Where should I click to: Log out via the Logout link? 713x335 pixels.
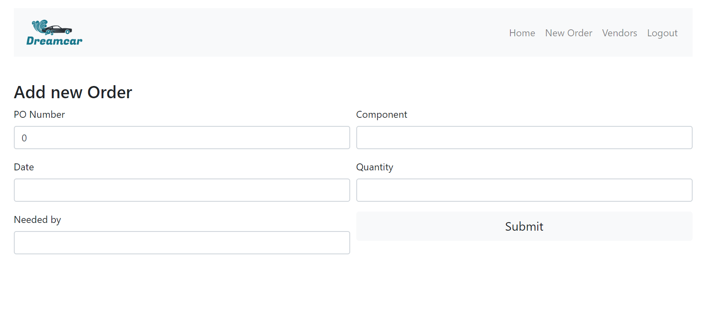tap(662, 33)
